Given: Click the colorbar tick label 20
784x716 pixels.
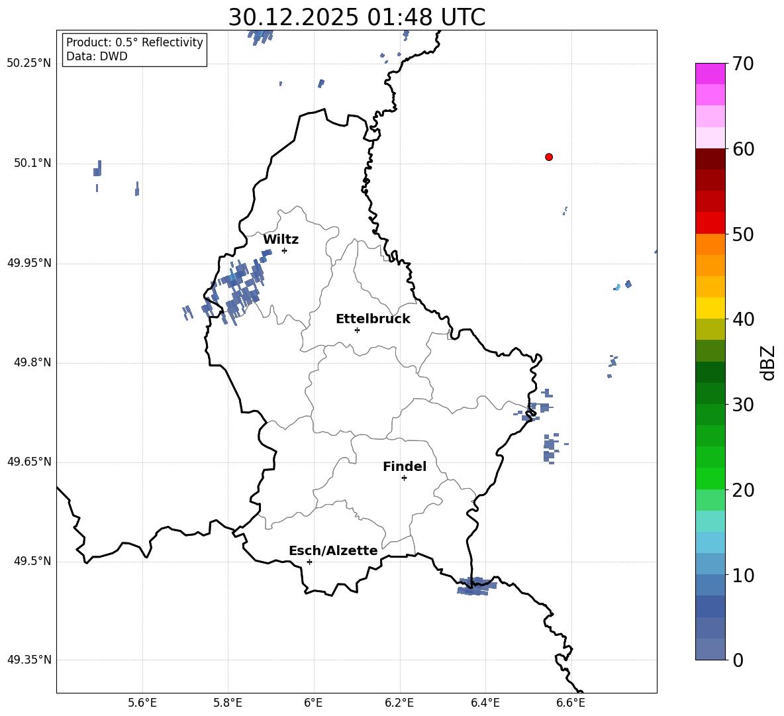Looking at the screenshot, I should [743, 490].
